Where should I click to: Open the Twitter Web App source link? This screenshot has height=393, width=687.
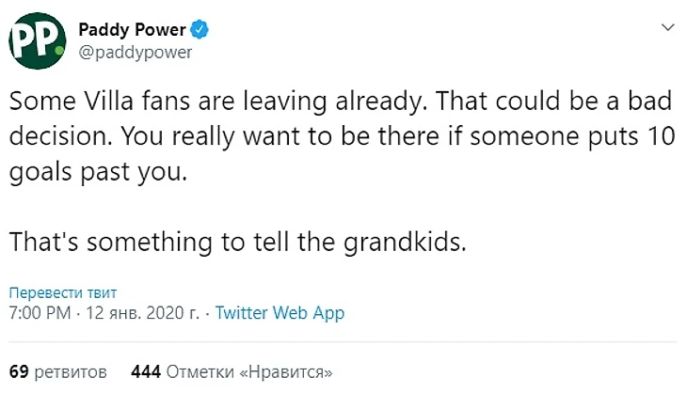280,313
